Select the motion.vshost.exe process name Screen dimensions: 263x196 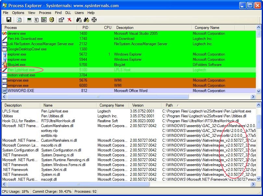[21, 75]
